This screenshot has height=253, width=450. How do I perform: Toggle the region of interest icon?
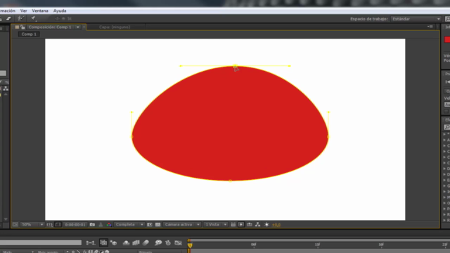150,225
